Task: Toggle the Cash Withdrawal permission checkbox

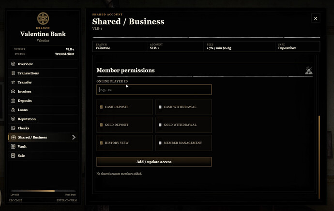Action: (160, 107)
